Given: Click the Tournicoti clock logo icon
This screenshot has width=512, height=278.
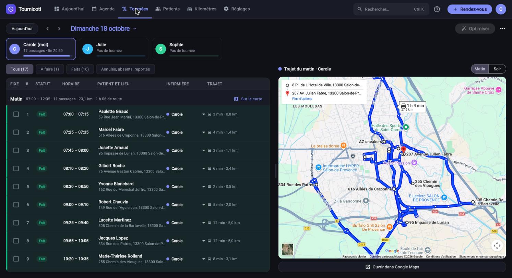Looking at the screenshot, I should point(11,9).
